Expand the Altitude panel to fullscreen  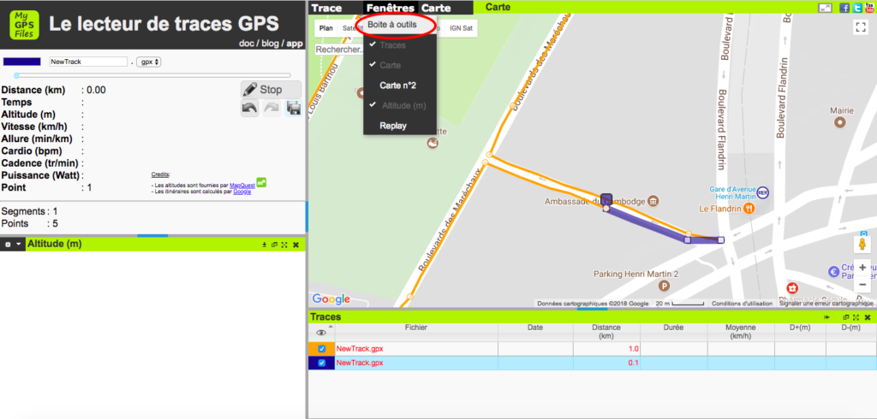coord(284,245)
